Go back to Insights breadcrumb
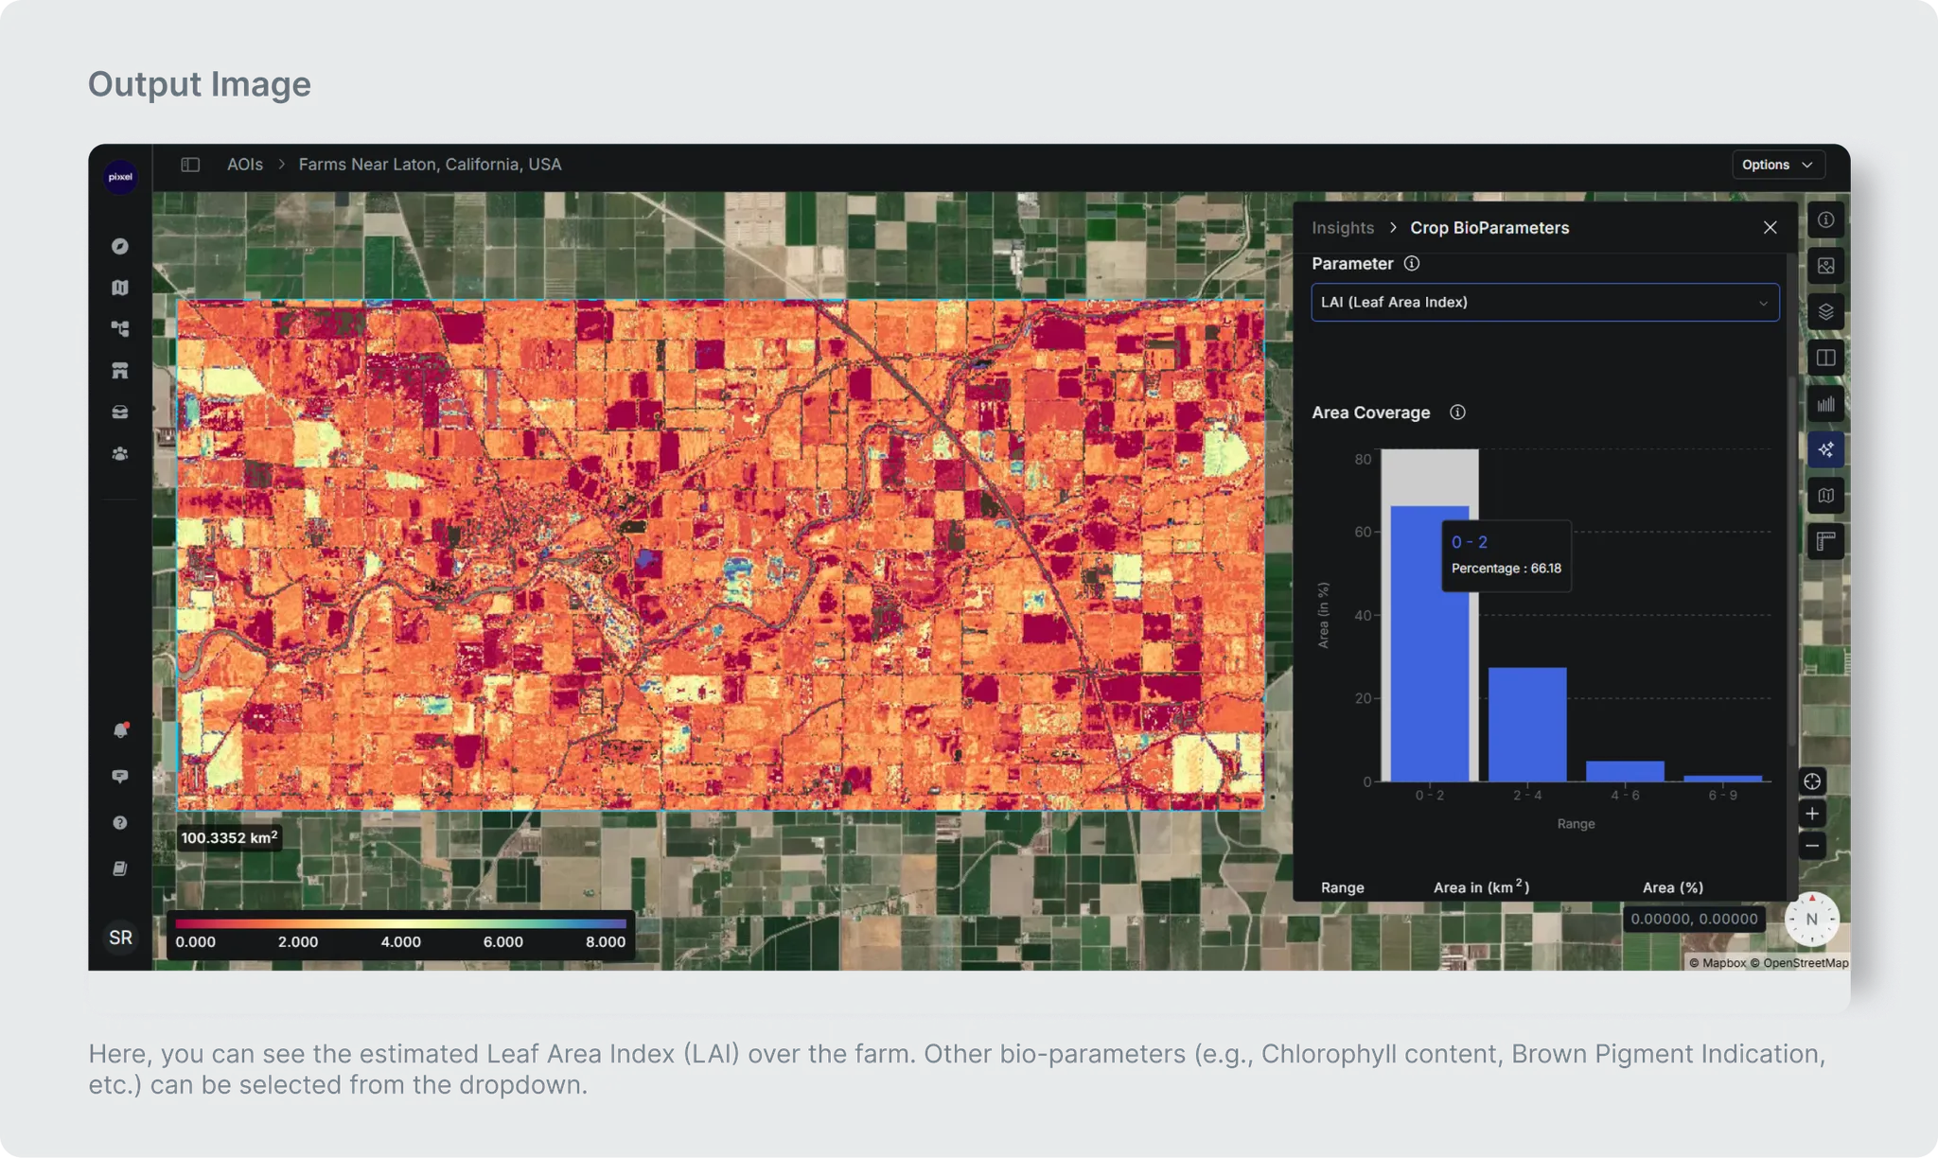Image resolution: width=1938 pixels, height=1158 pixels. click(1343, 228)
